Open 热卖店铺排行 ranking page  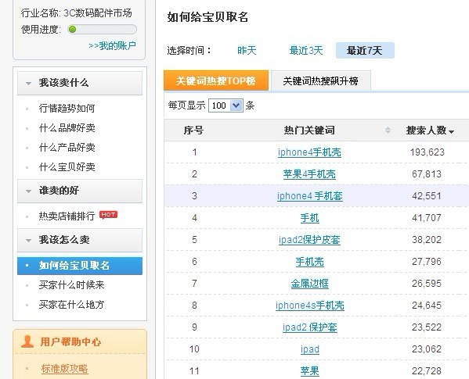(67, 216)
